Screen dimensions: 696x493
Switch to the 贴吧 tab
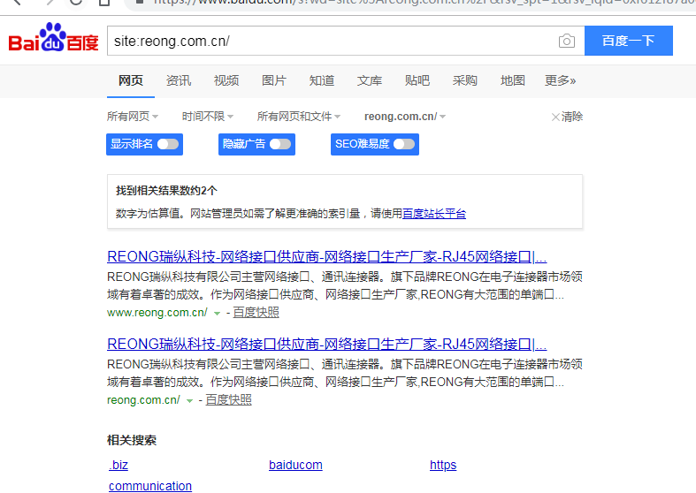point(417,80)
